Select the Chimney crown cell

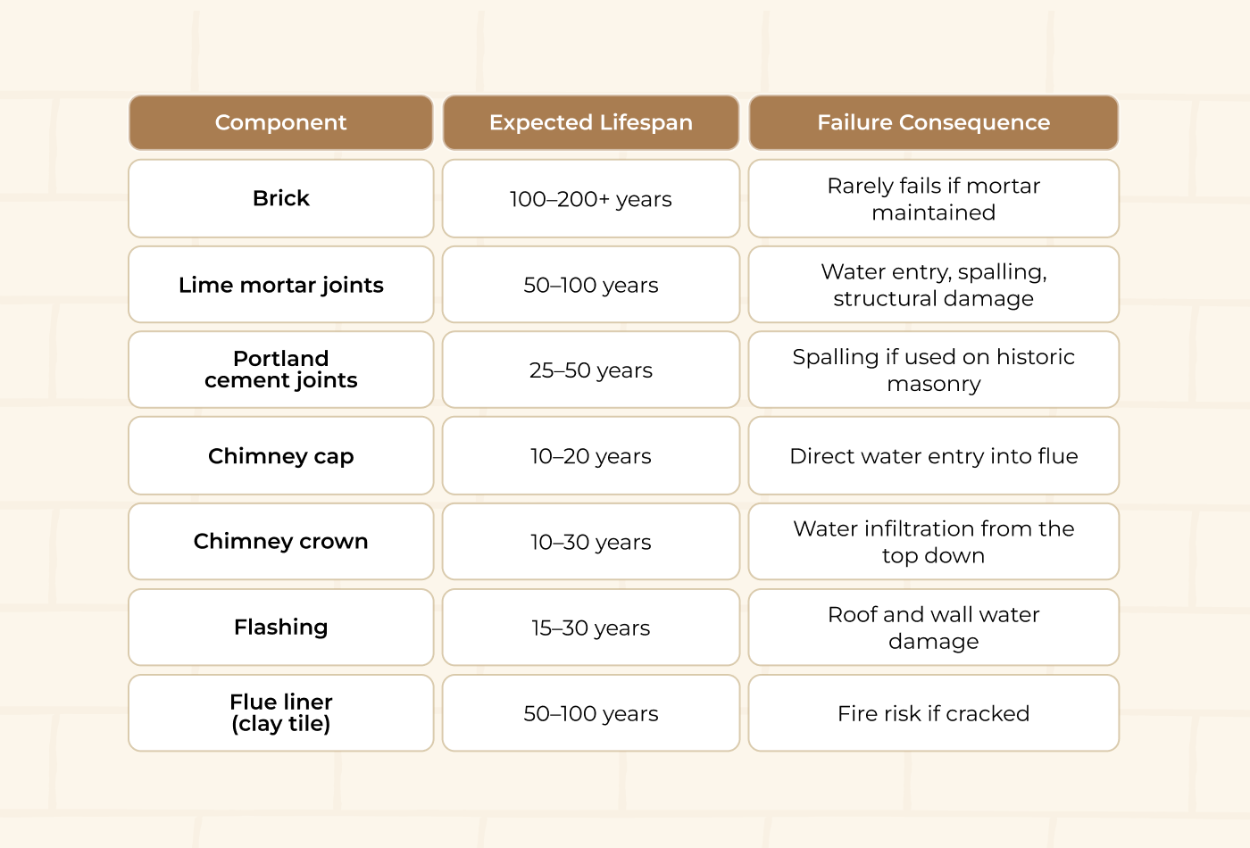(x=280, y=542)
